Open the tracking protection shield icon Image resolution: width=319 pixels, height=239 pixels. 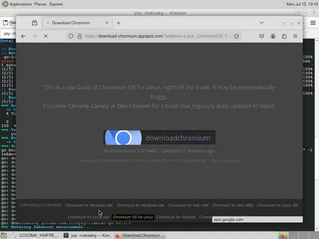coord(71,36)
